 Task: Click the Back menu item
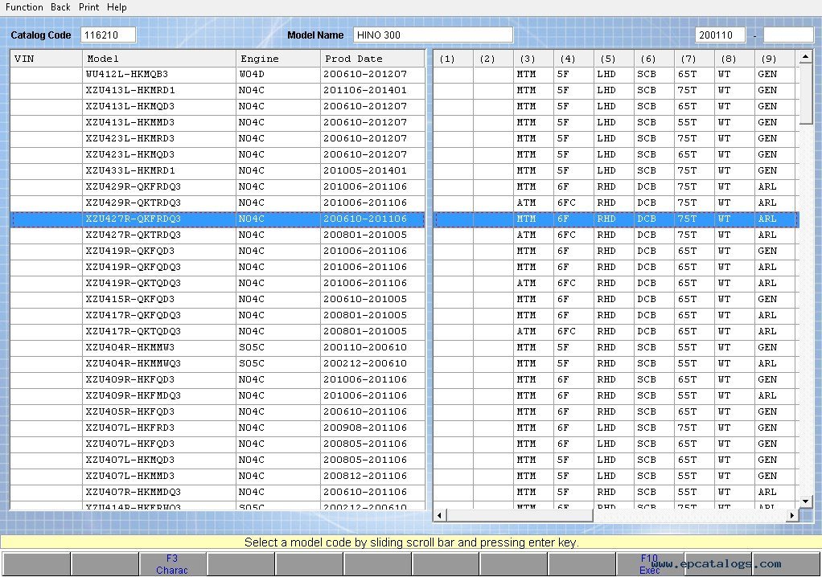pyautogui.click(x=60, y=7)
